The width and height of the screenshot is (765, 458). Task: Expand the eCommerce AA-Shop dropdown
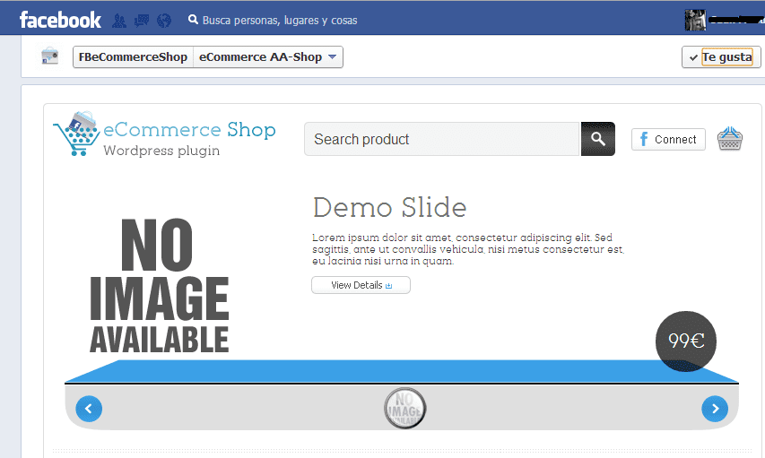pyautogui.click(x=268, y=57)
